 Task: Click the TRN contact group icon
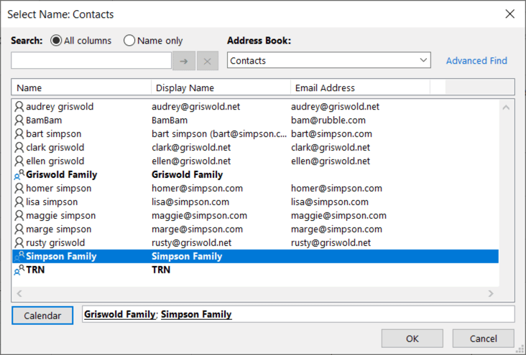[19, 270]
